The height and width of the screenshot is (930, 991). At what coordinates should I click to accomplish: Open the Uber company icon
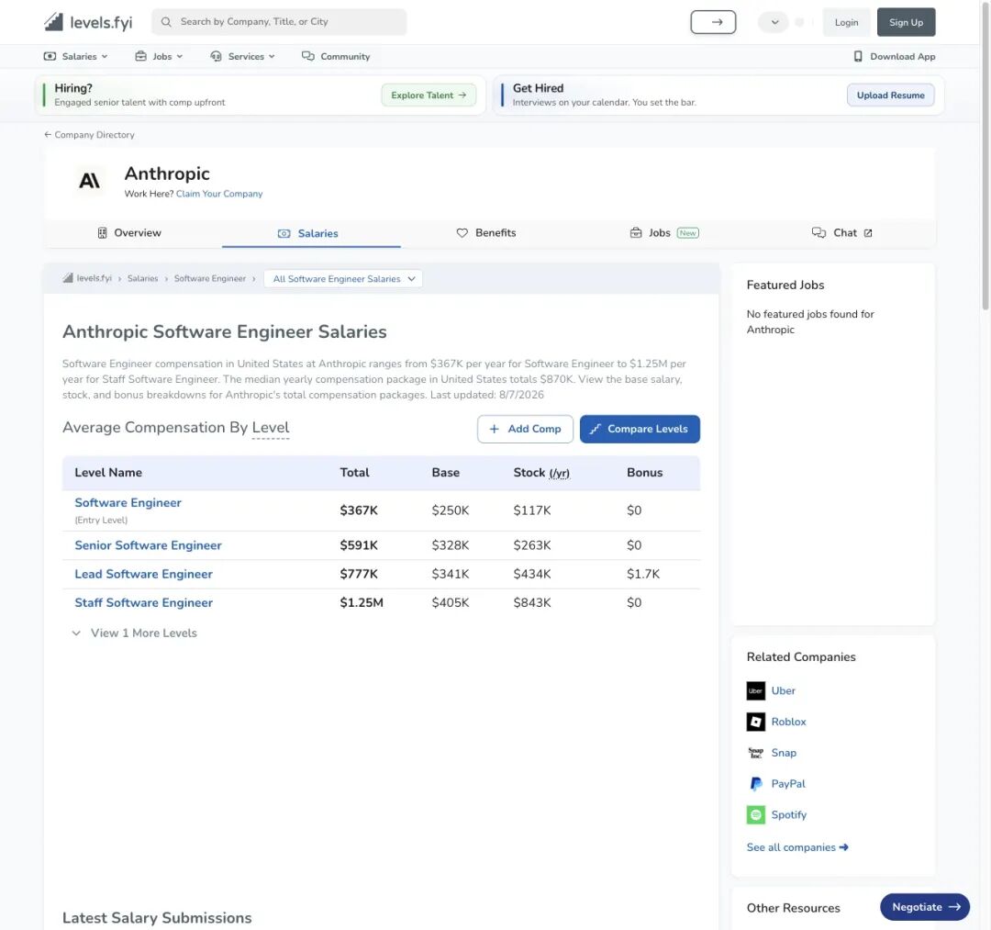click(755, 691)
